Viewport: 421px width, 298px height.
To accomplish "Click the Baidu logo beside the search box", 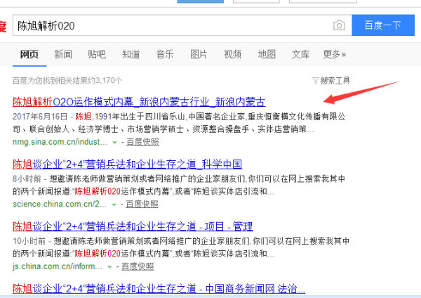I will (x=3, y=27).
